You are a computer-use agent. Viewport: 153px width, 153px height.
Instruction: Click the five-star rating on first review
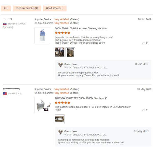62,33
